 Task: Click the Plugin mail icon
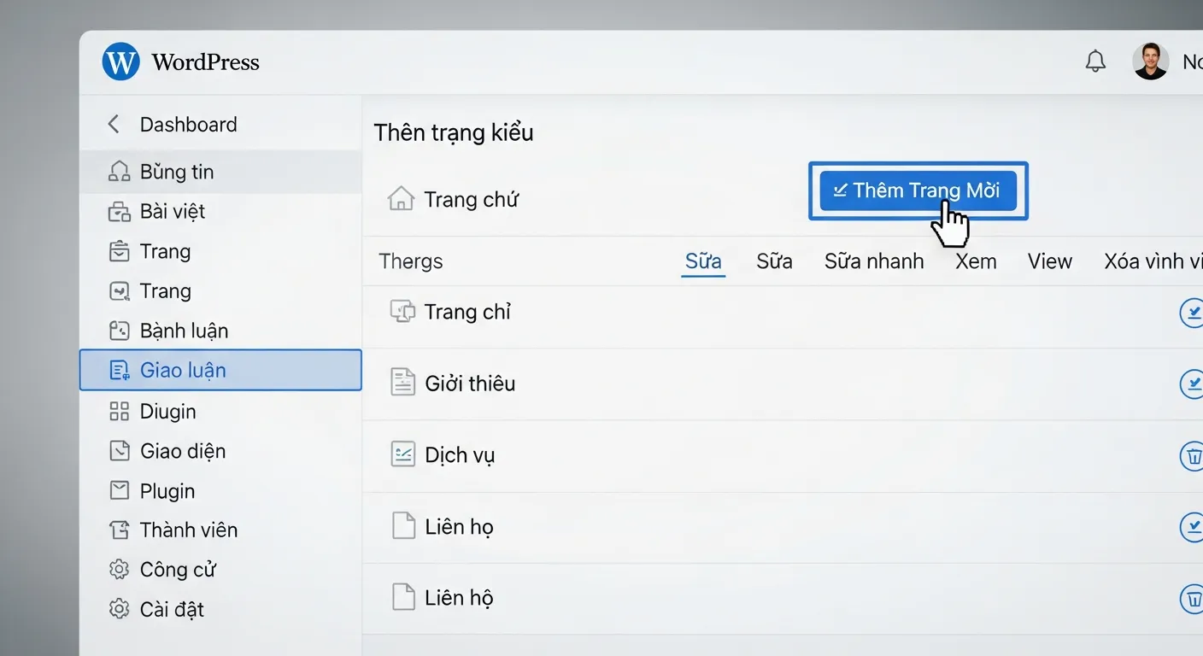(x=120, y=490)
